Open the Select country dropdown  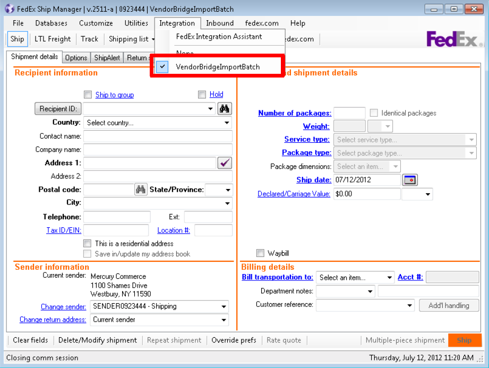point(227,123)
